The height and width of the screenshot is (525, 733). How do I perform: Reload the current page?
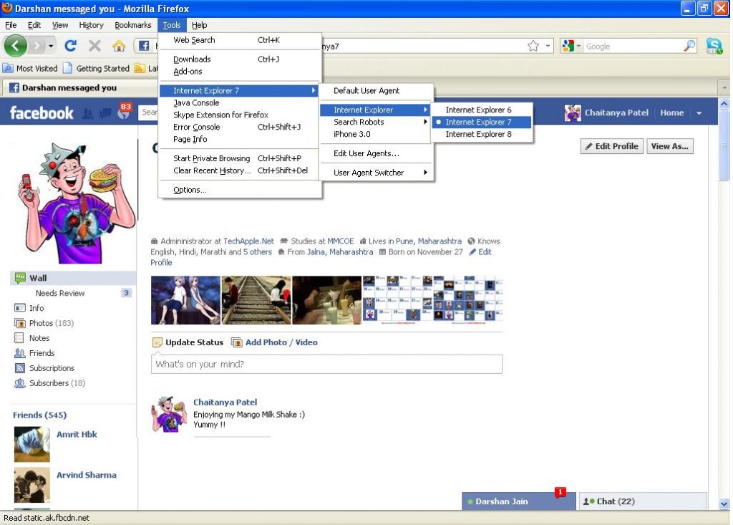[x=71, y=46]
